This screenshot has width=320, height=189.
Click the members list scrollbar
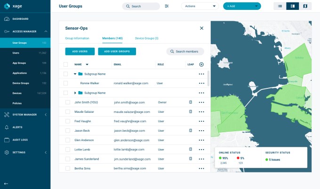pyautogui.click(x=208, y=79)
